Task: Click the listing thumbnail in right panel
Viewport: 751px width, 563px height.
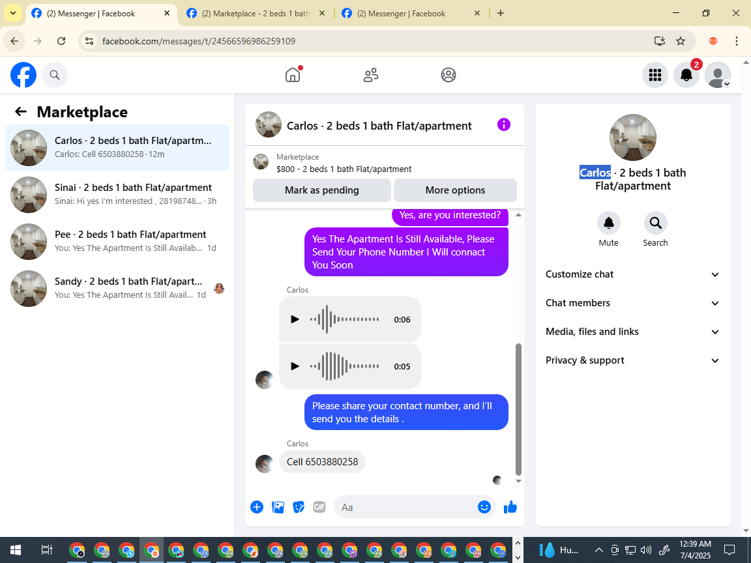Action: (x=633, y=137)
